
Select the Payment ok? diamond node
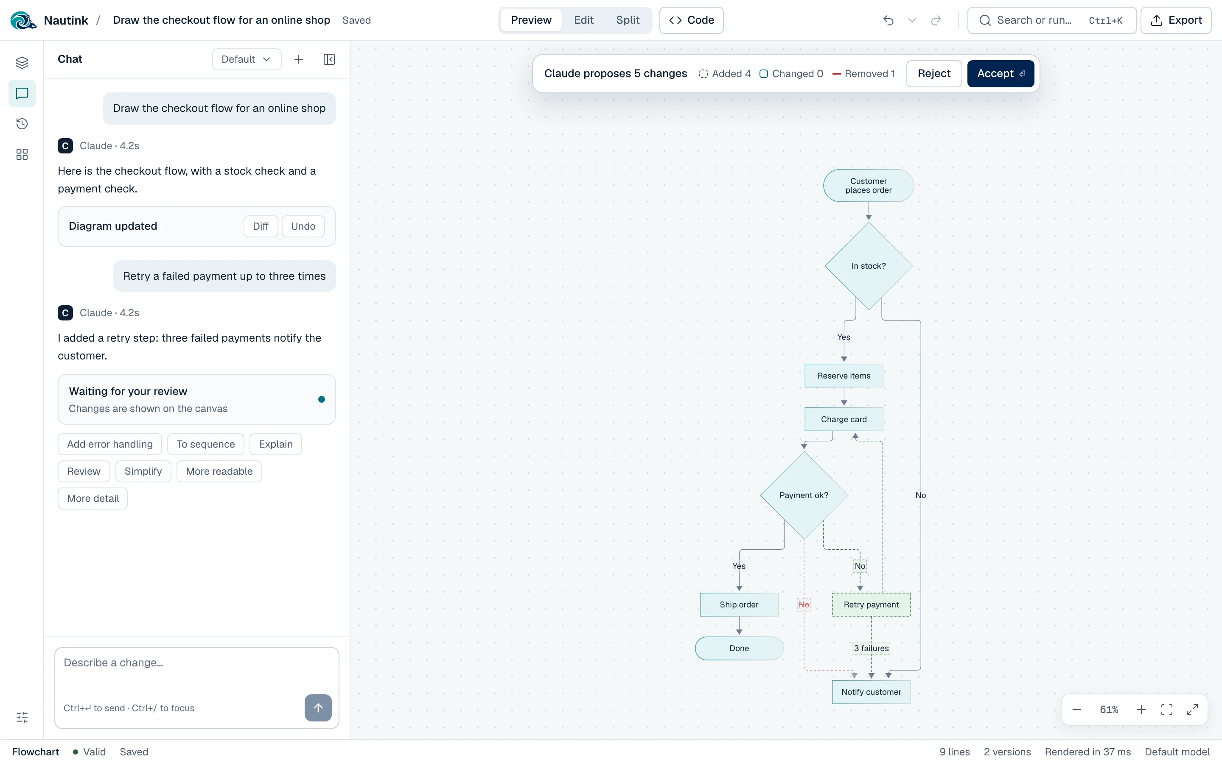click(x=804, y=495)
